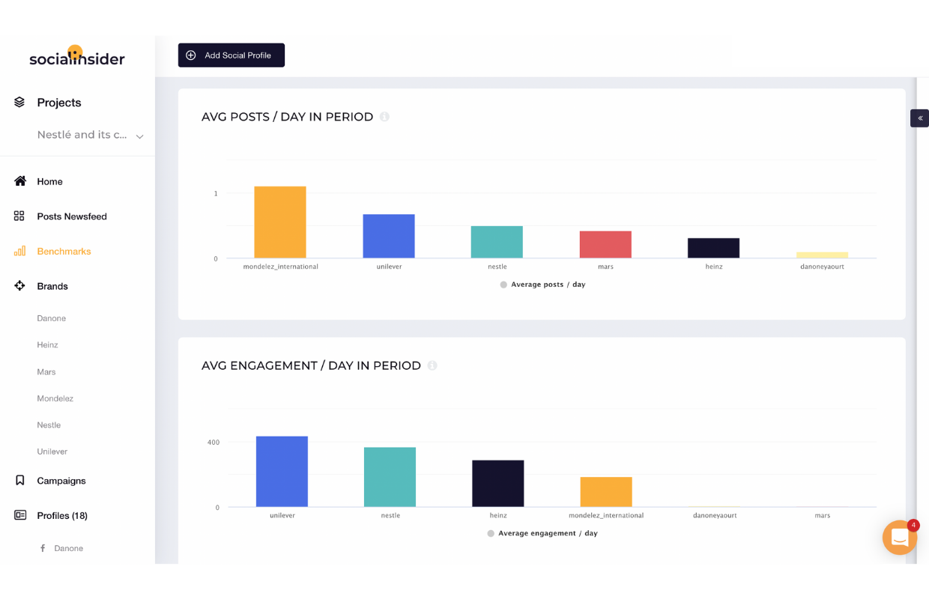Click danoneyaourt label in engagement chart
The height and width of the screenshot is (599, 929).
715,515
